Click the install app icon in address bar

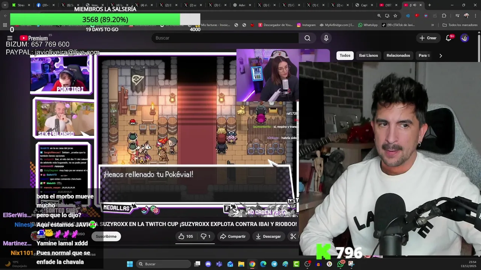pos(387,16)
